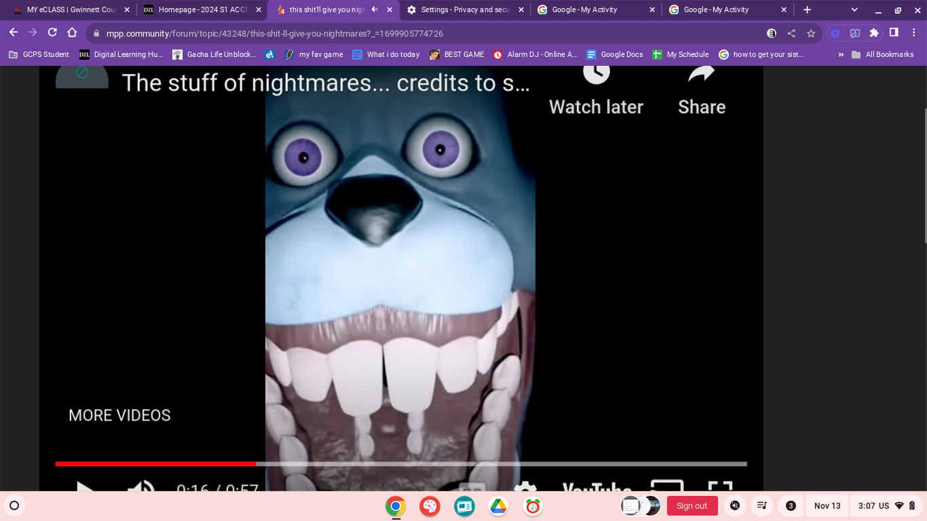Viewport: 927px width, 521px height.
Task: Share this page from address bar
Action: (791, 33)
